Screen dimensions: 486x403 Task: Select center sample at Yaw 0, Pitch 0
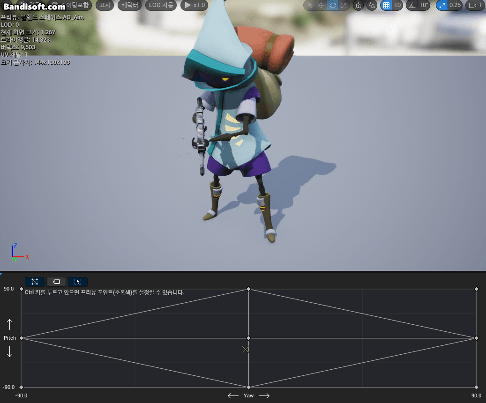click(248, 338)
